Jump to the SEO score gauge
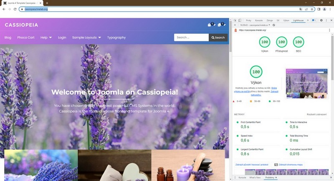334x181 pixels. 299,44
